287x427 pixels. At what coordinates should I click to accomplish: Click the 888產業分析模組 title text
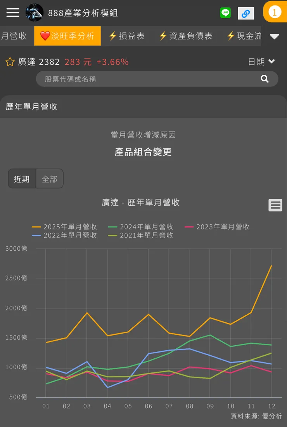pos(83,13)
